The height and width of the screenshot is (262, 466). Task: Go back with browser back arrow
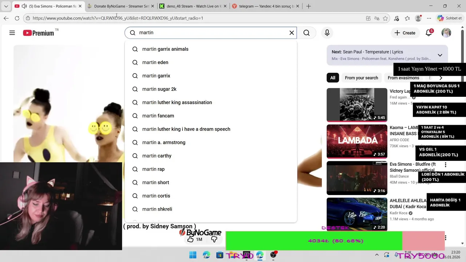[6, 18]
